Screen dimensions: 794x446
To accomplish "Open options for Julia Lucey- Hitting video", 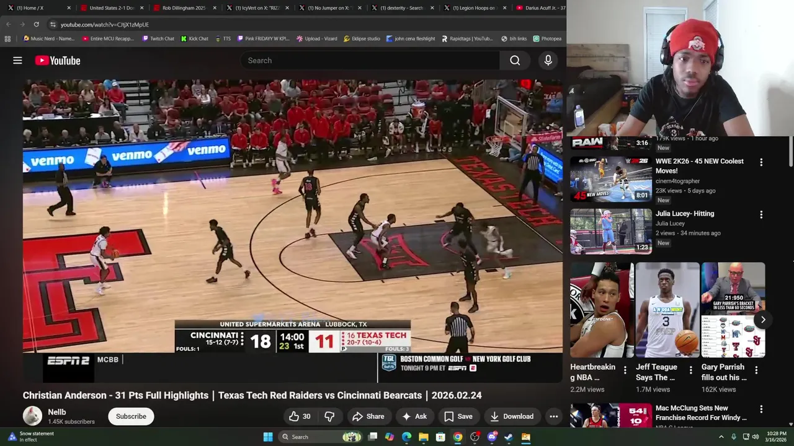I will point(761,214).
